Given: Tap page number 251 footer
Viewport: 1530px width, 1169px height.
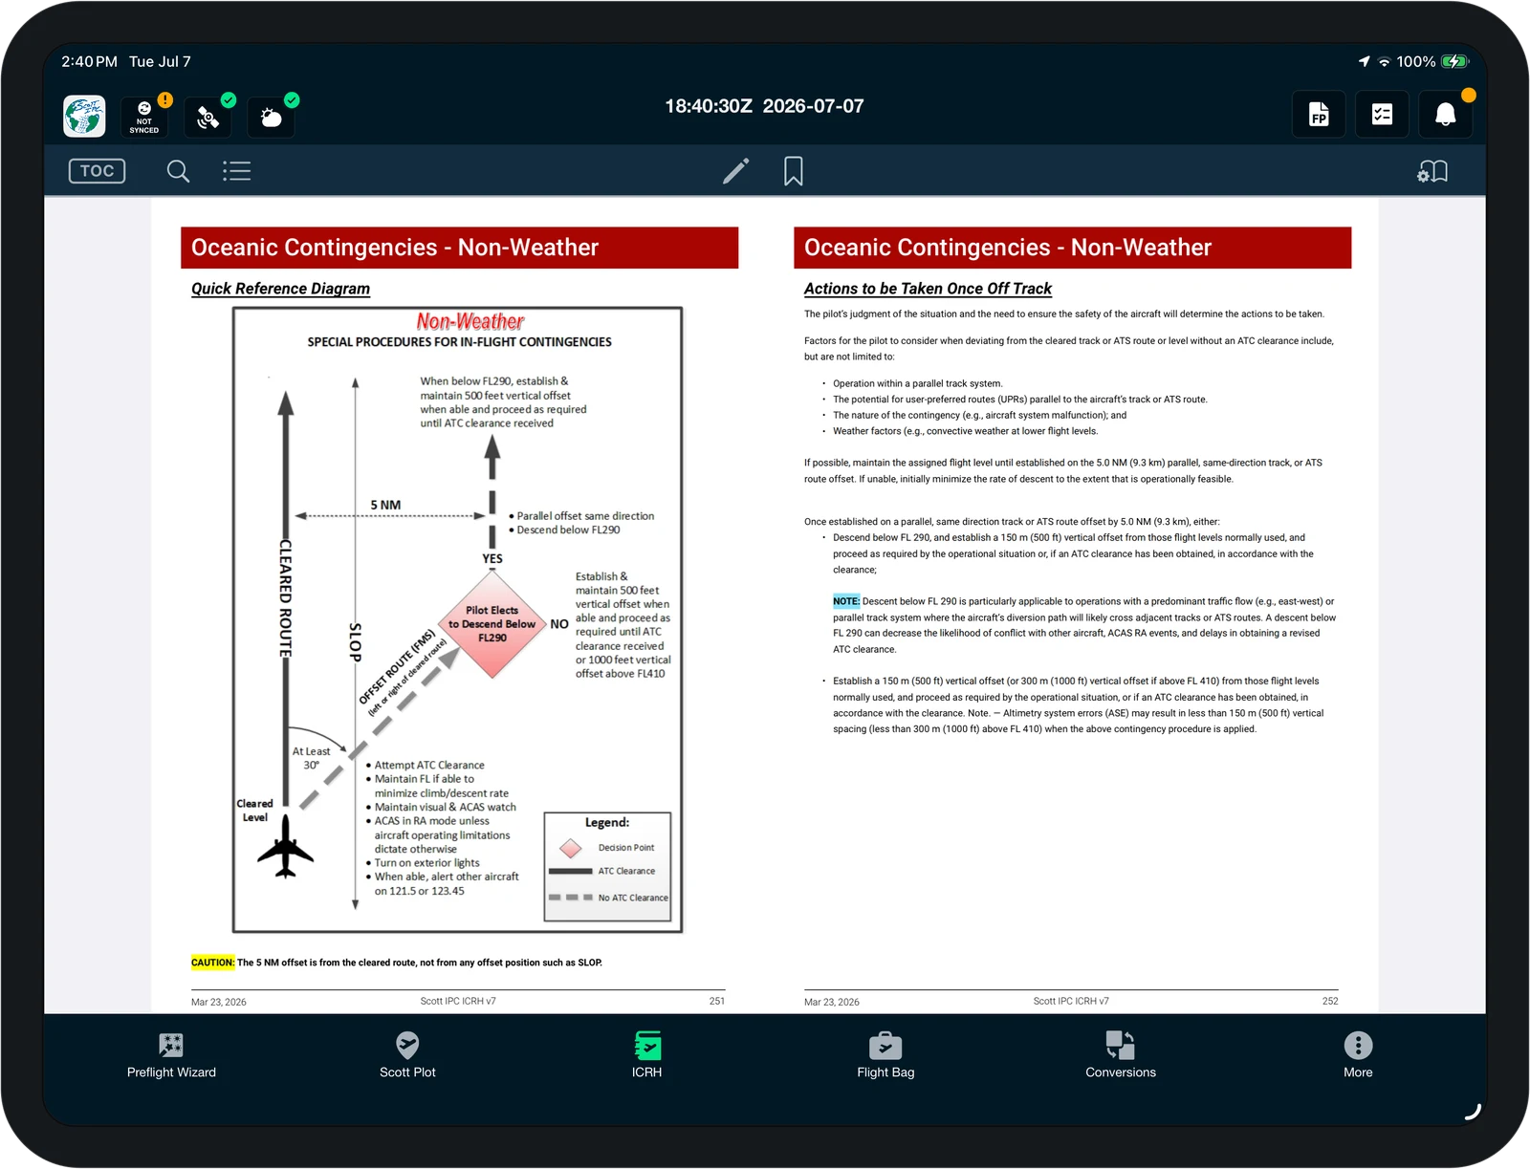Looking at the screenshot, I should (x=717, y=1001).
